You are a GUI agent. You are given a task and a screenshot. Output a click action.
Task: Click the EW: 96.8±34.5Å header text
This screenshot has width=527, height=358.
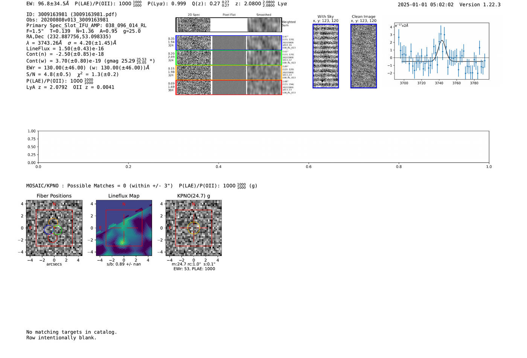pos(48,4)
